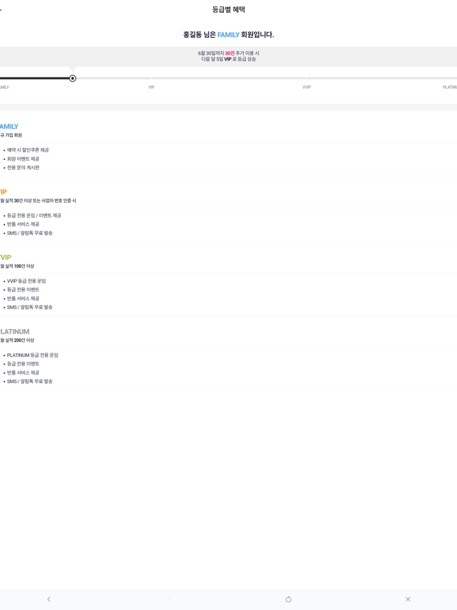
Task: Click SMS / 알림톡 무료 발송 under PLATINUM section
Action: point(30,382)
